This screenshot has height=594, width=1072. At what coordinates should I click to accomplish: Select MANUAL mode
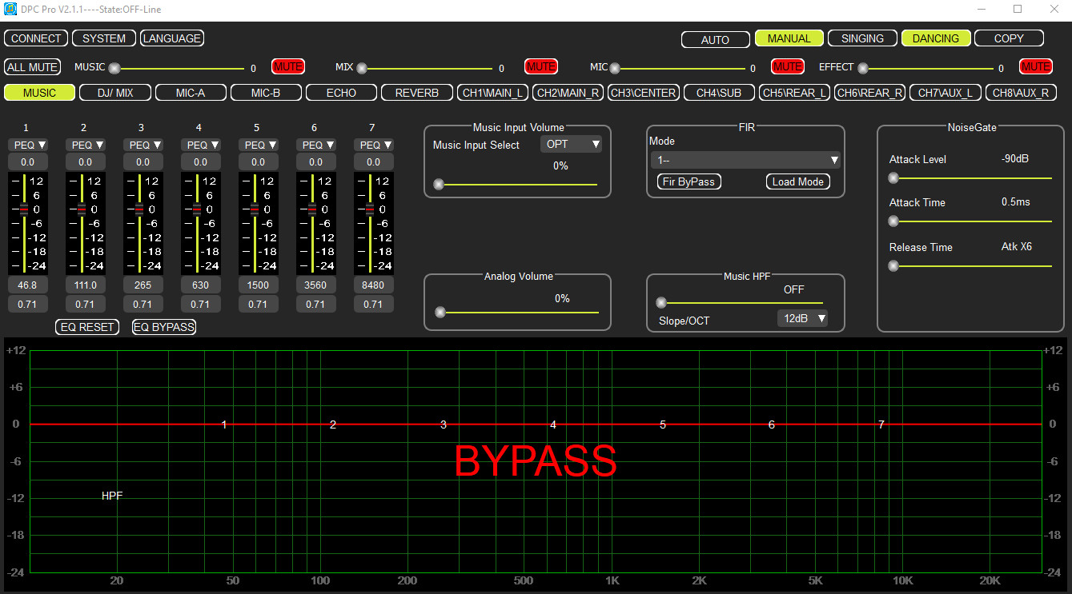(x=789, y=38)
